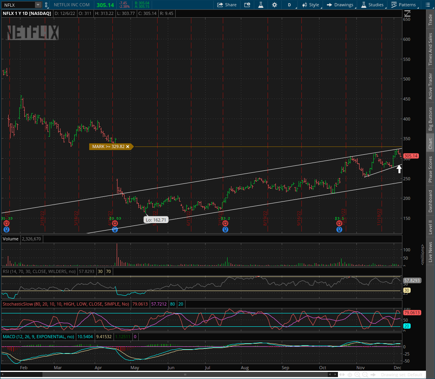This screenshot has height=379, width=435.
Task: Click the Volume study label
Action: point(11,239)
